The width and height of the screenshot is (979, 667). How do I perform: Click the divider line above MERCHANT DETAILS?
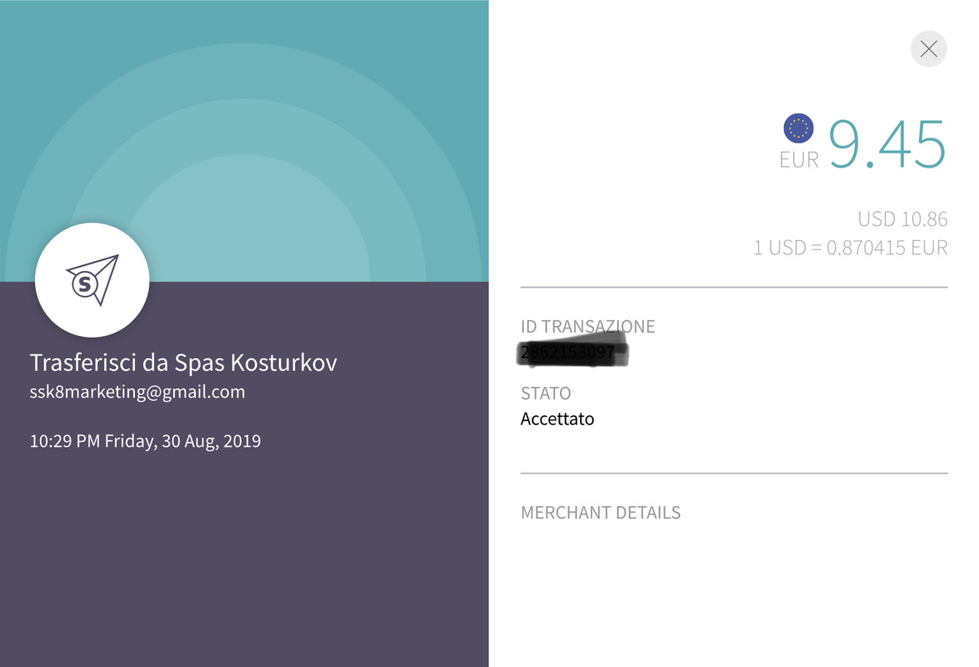pyautogui.click(x=733, y=473)
